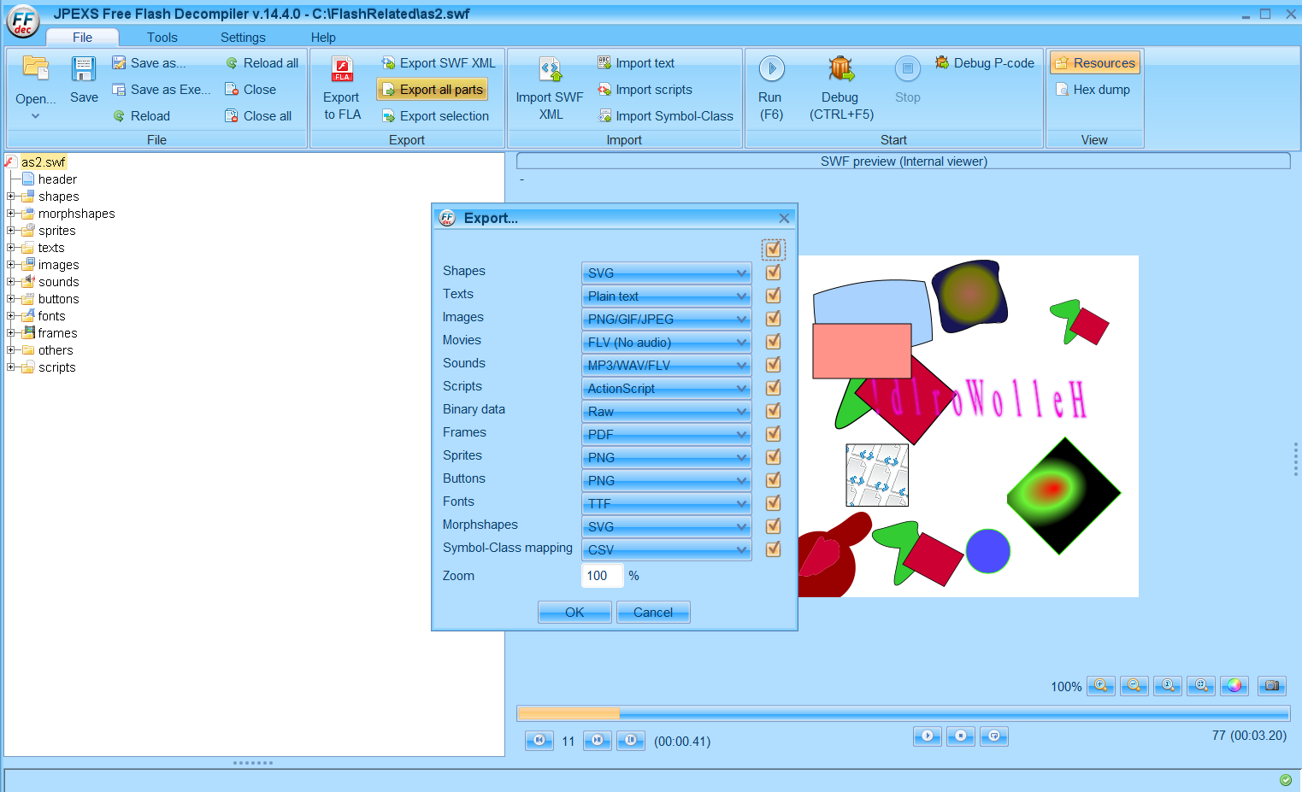Toggle the Symbol-Class mapping checkbox
Viewport: 1302px width, 792px height.
[x=774, y=549]
